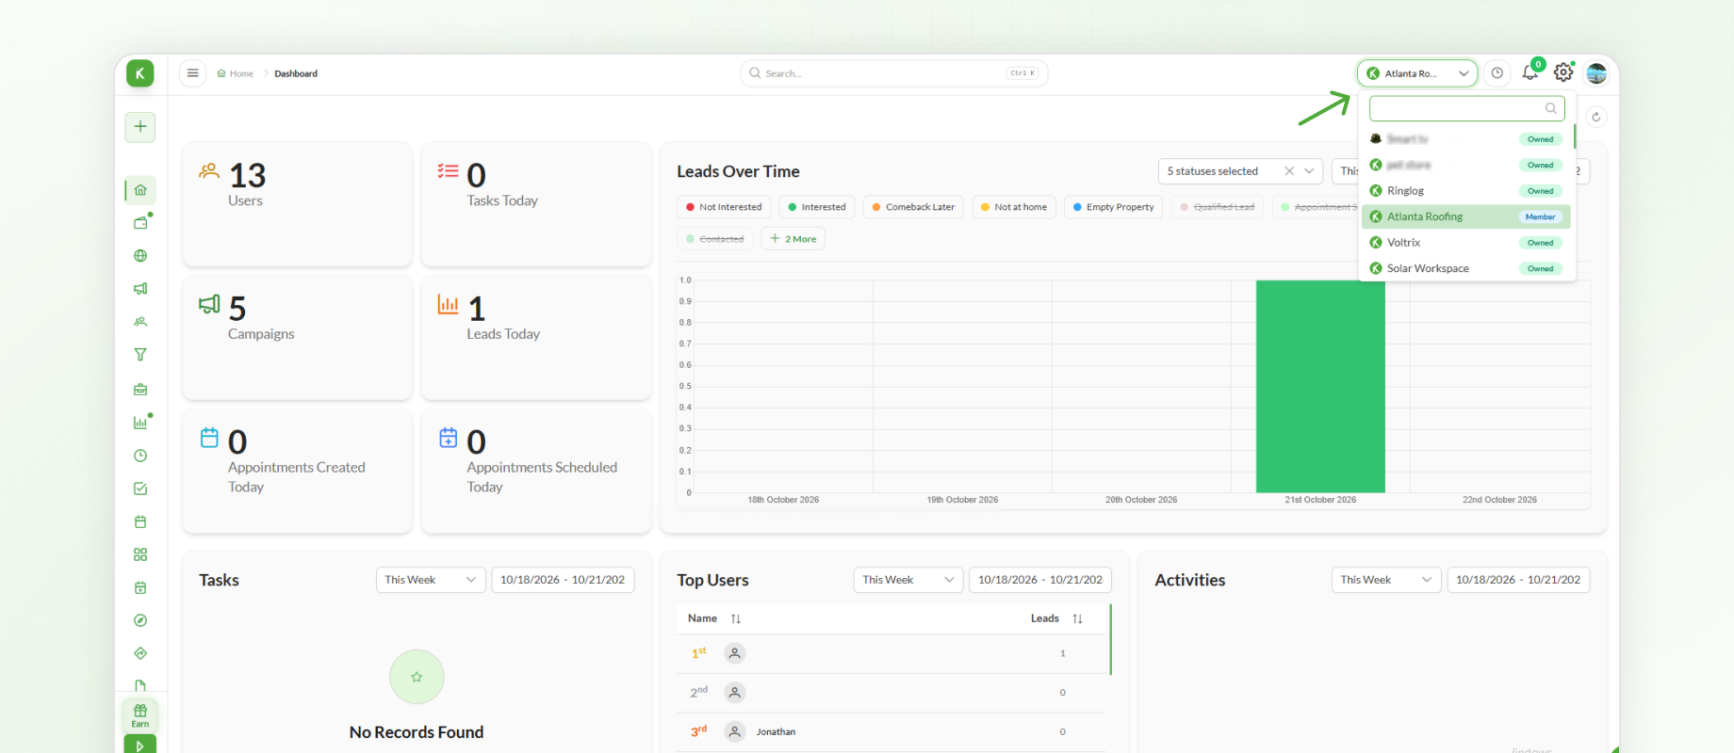Go to Home breadcrumb link
The image size is (1734, 753).
click(236, 73)
